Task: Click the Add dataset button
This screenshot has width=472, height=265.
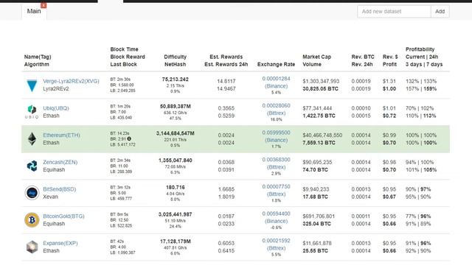Action: [440, 12]
